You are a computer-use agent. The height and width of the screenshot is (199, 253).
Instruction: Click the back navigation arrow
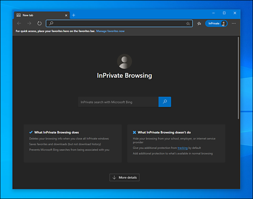pyautogui.click(x=19, y=23)
